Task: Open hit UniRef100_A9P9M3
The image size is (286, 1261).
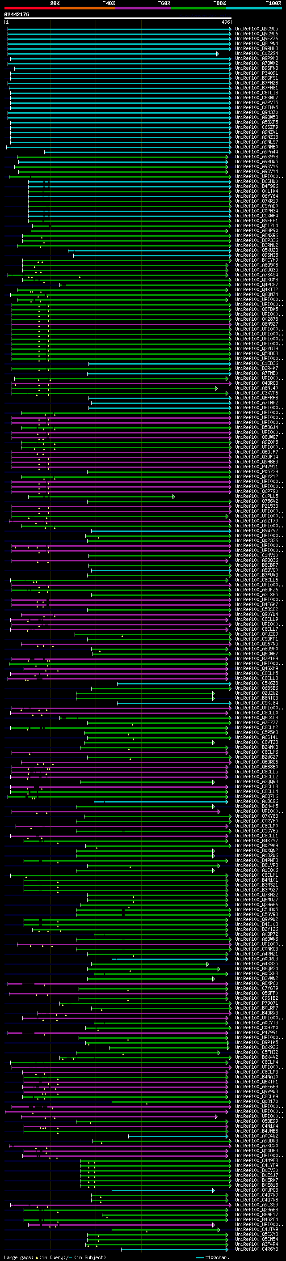Action: pos(257,58)
